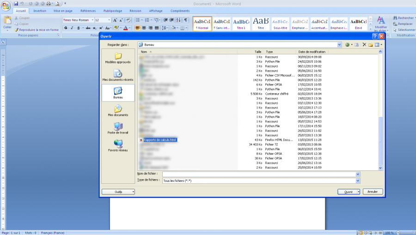The width and height of the screenshot is (416, 235).
Task: Sort paragraphs with the A-Z sort icon
Action: coord(178,20)
